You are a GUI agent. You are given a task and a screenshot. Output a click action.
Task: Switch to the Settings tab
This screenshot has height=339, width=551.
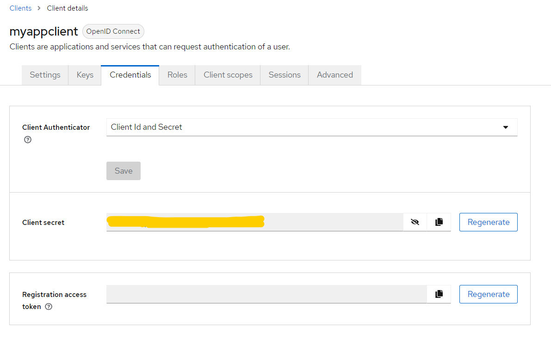45,75
